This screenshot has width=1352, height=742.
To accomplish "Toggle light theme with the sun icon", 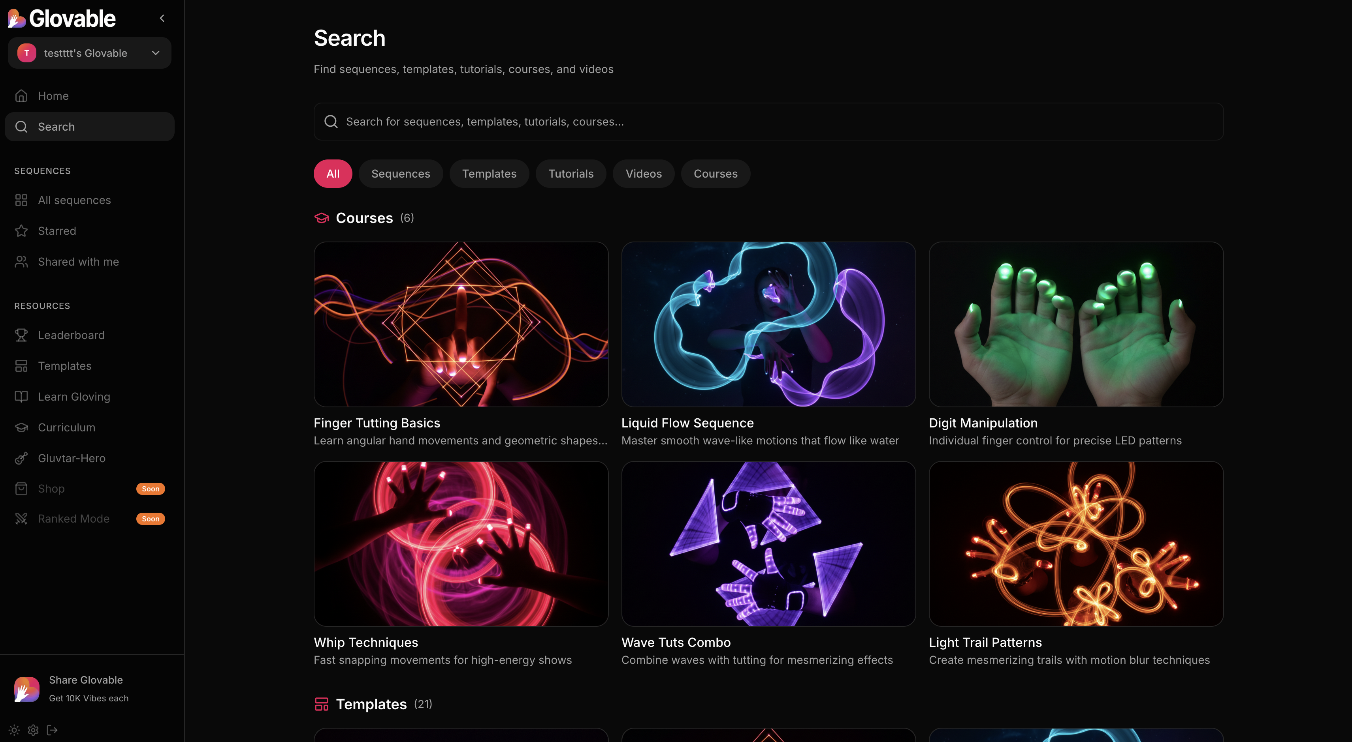I will pos(14,730).
